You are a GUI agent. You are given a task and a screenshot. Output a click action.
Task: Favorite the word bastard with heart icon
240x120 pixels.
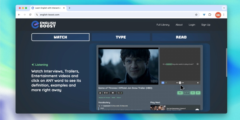pos(102,106)
